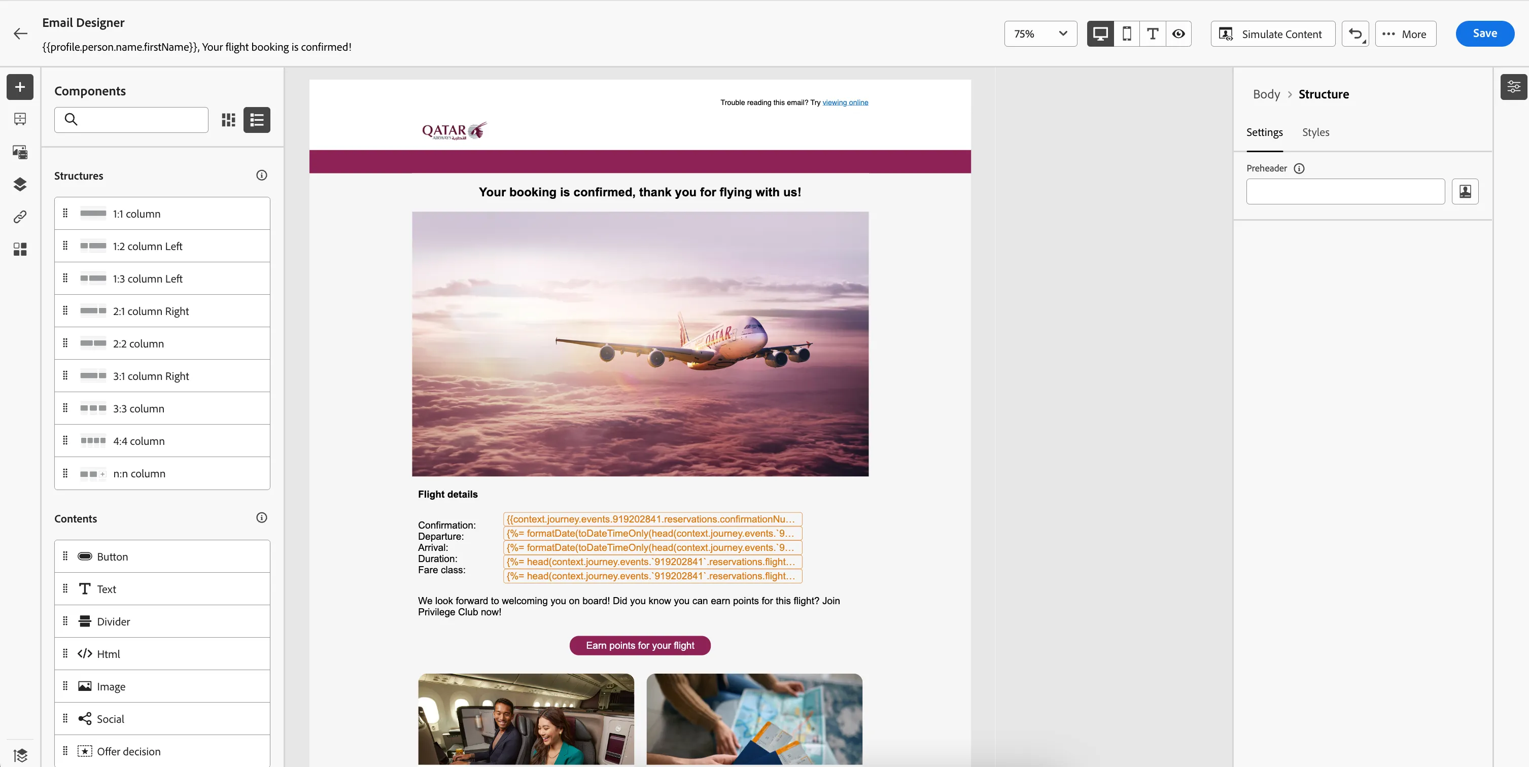Click the Preheader info icon

click(1299, 168)
